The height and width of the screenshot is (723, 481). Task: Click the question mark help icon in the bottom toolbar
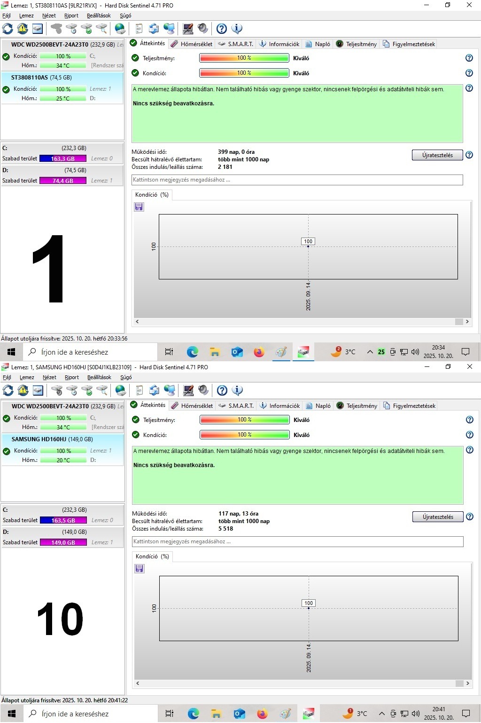coord(222,390)
